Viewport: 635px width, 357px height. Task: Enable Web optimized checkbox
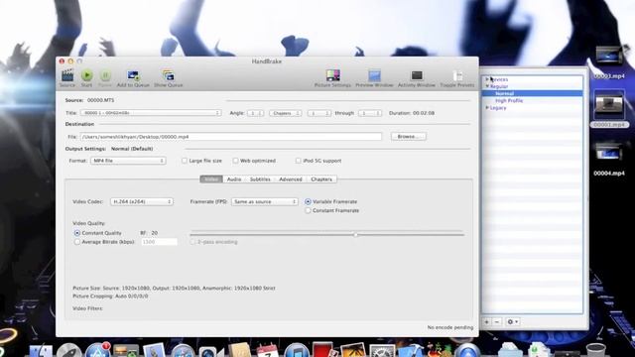pos(235,161)
